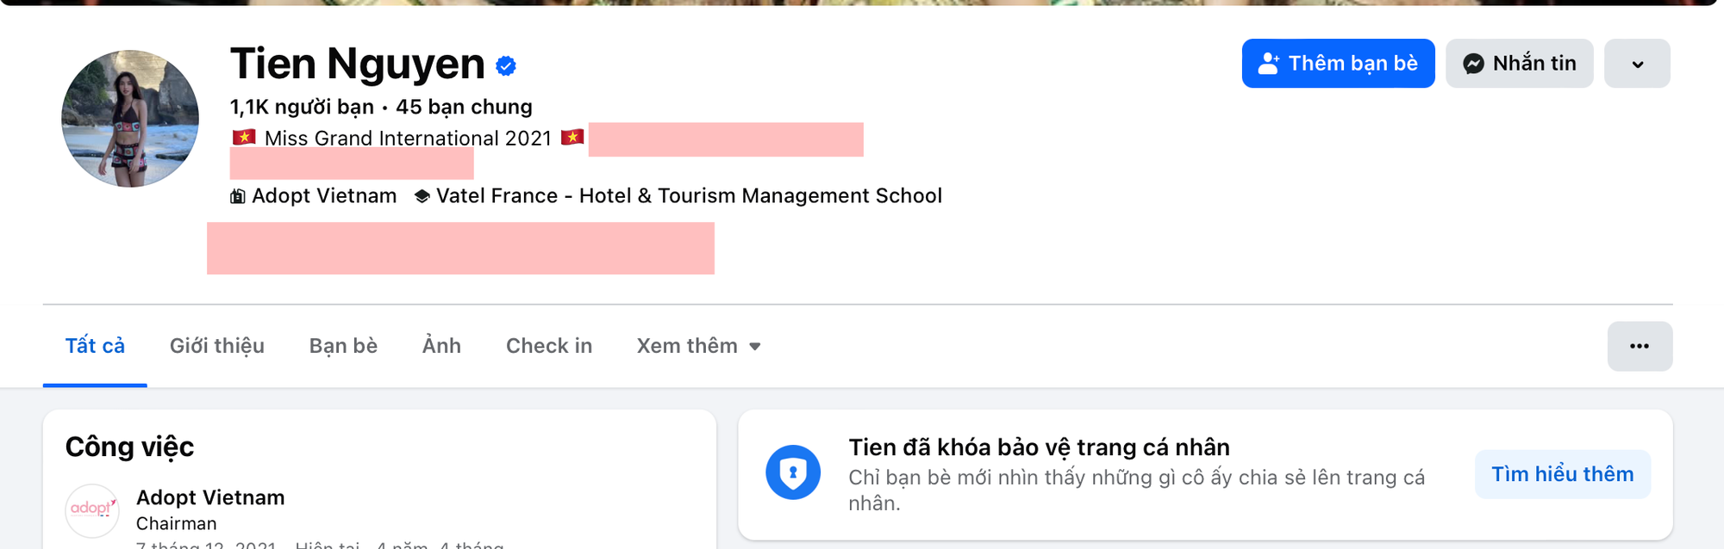Click the Messenger icon in Nhắn tin
The width and height of the screenshot is (1724, 549).
[1474, 64]
